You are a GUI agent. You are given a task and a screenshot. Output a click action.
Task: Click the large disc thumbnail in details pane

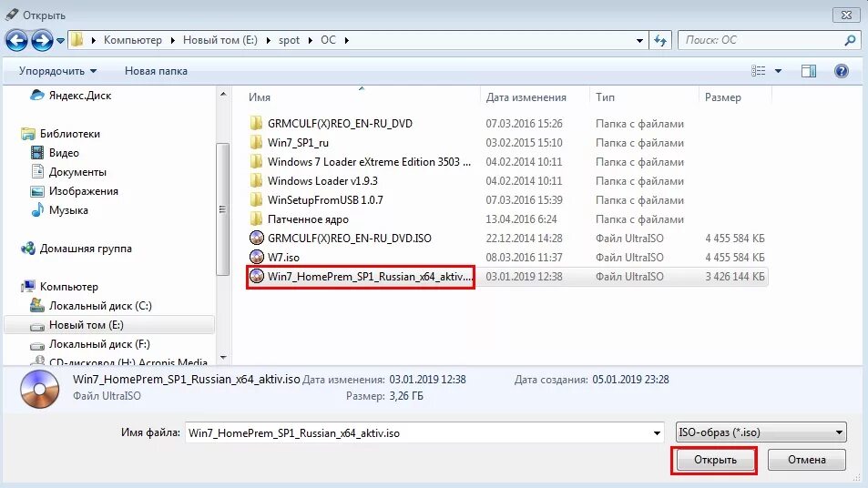coord(40,390)
